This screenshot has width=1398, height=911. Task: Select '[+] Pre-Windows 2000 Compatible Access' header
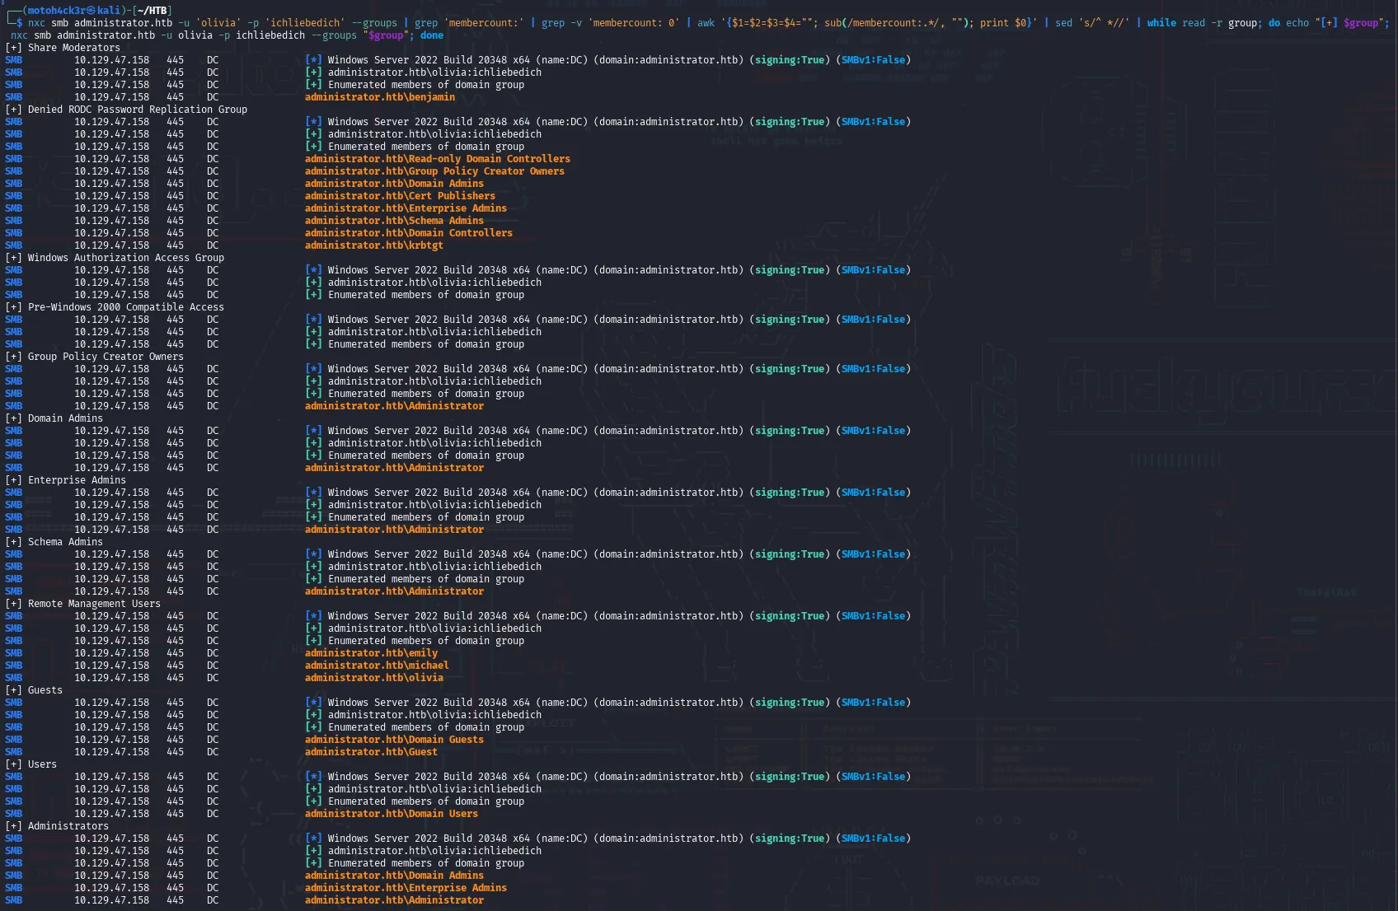[x=115, y=307]
